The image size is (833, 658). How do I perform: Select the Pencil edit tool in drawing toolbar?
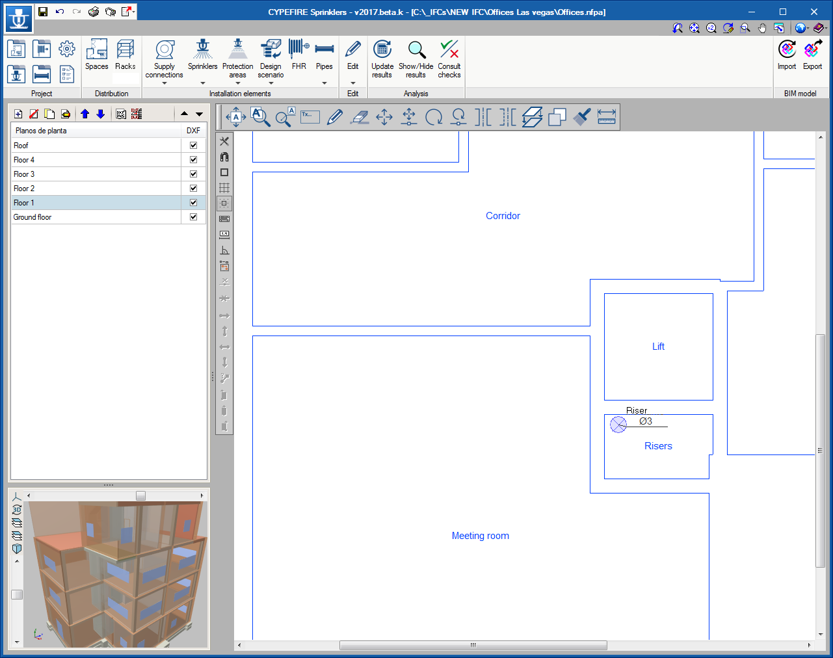coord(334,117)
